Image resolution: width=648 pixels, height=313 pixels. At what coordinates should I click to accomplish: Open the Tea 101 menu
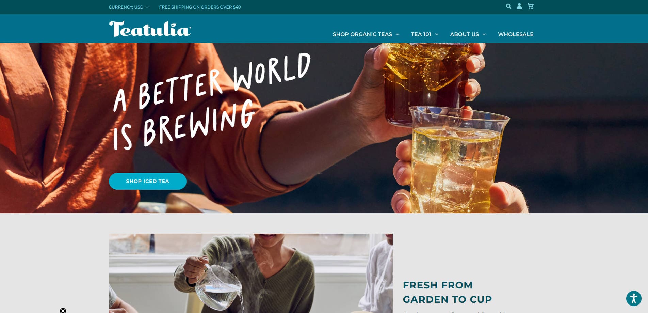click(421, 34)
